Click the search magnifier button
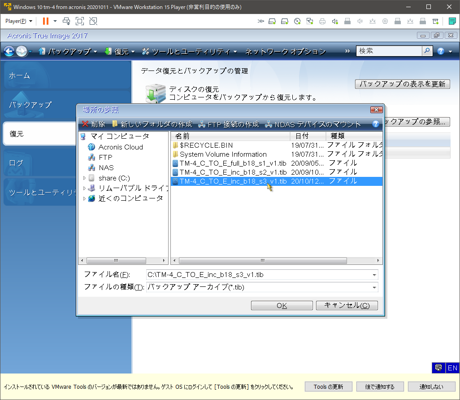This screenshot has height=400, width=460. [427, 51]
